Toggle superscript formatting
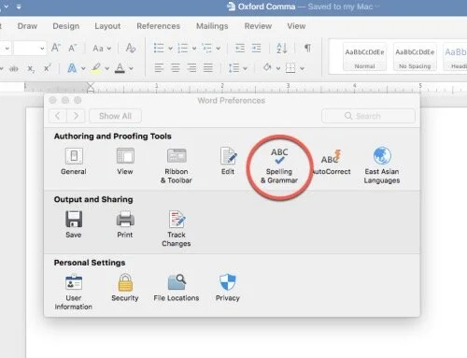This screenshot has width=467, height=358. point(48,68)
